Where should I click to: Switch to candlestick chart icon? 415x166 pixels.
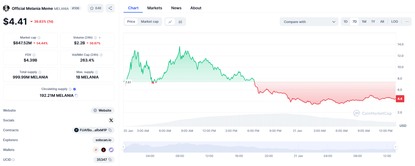coord(180,22)
